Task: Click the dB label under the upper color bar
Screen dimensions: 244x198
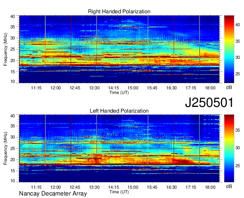Action: [229, 88]
